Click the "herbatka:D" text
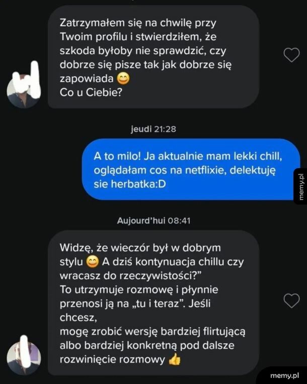Screen dimensions: 307x384 click(x=138, y=184)
